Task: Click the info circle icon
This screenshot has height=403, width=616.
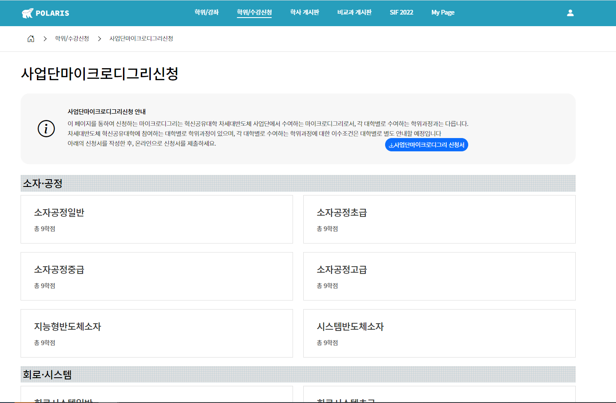Action: coord(46,129)
